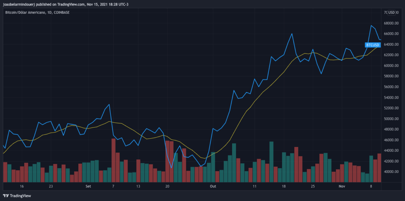Screen dimensions: 405x201
Task: Click date 25 on the time axis
Action: (313, 186)
